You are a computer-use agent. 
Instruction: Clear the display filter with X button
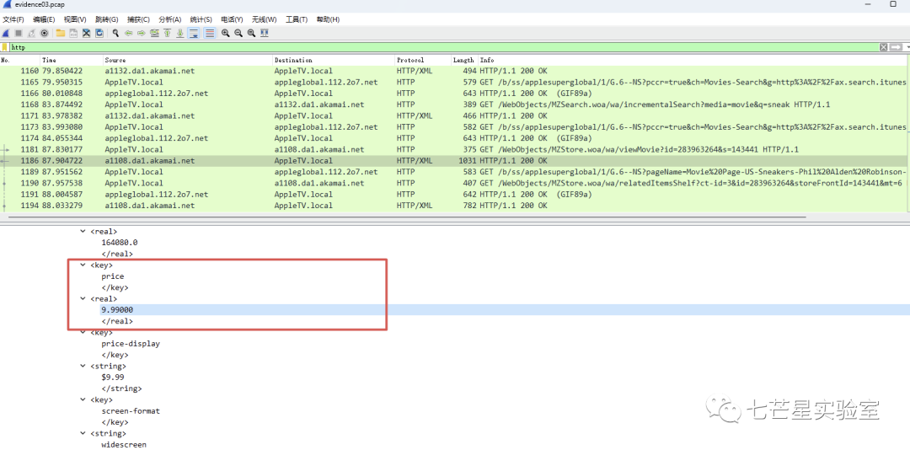tap(883, 47)
